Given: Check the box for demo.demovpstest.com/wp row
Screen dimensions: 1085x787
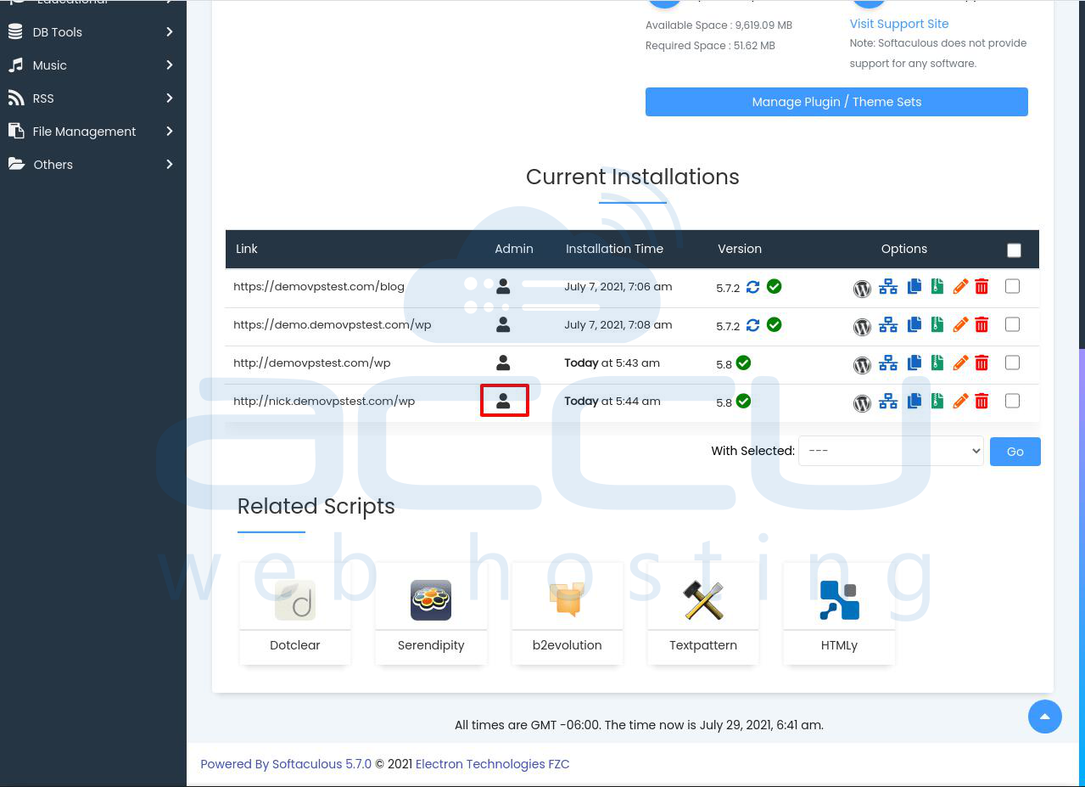Looking at the screenshot, I should pos(1012,324).
